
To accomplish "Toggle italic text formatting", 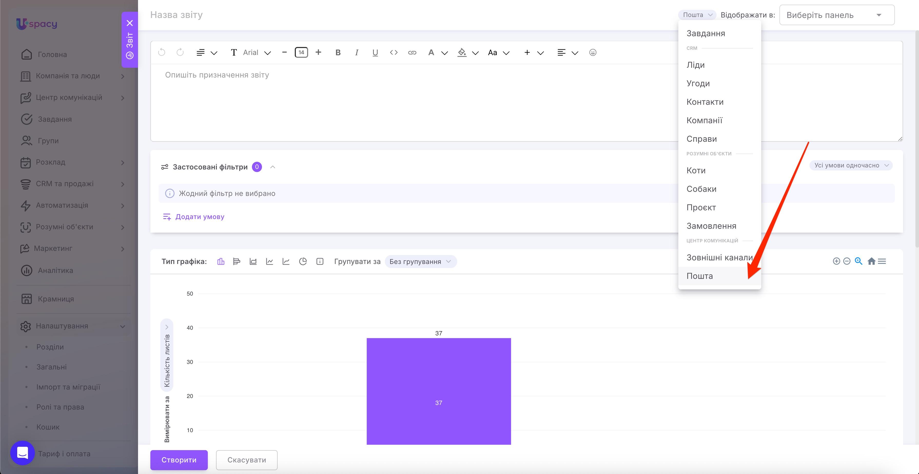I will [356, 52].
